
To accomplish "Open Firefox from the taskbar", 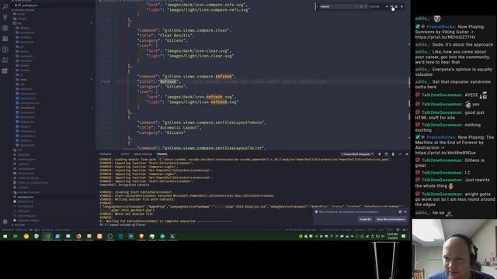I will click(x=78, y=236).
